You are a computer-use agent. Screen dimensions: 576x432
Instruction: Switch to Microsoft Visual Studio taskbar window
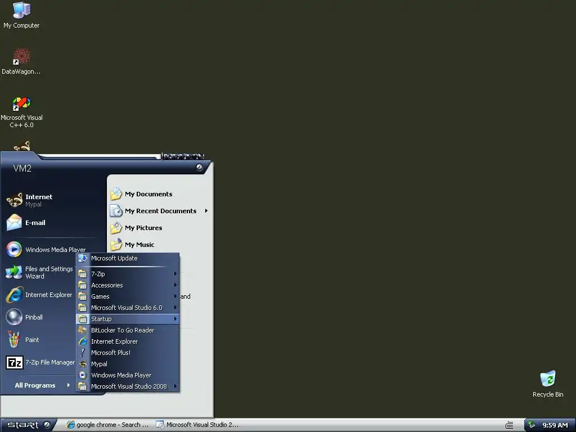(x=197, y=425)
